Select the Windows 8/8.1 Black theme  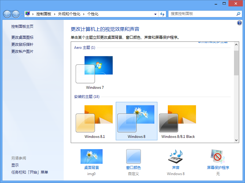(x=178, y=121)
